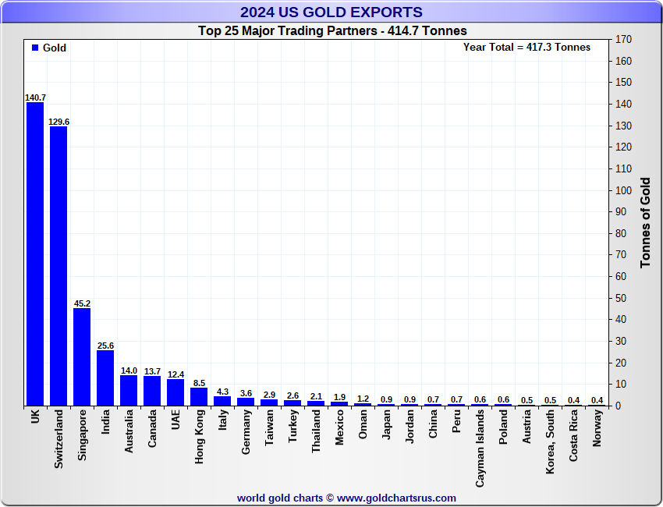Click the UAE axis label
Screen dimensions: 663x507
point(175,420)
